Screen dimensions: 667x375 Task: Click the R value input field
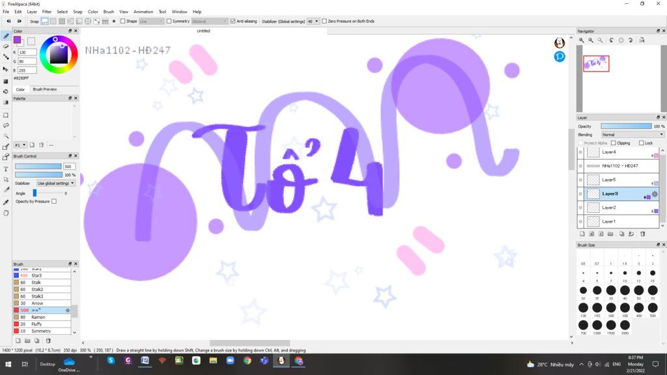click(x=27, y=52)
